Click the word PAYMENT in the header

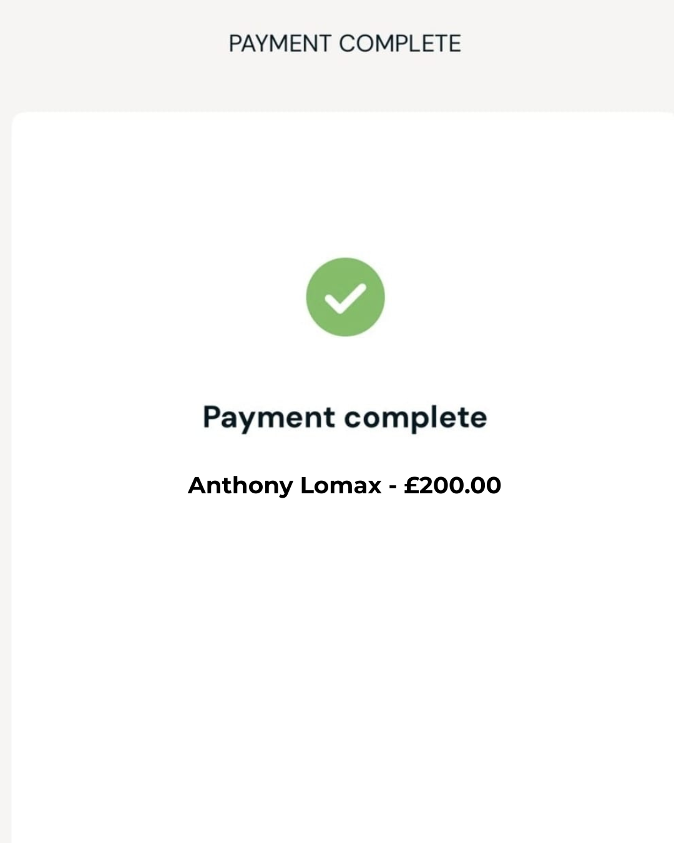click(280, 44)
